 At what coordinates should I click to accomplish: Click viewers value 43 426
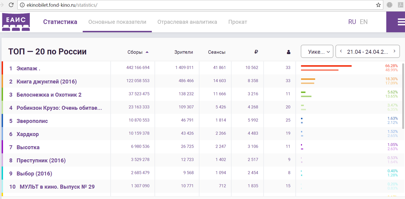click(187, 133)
